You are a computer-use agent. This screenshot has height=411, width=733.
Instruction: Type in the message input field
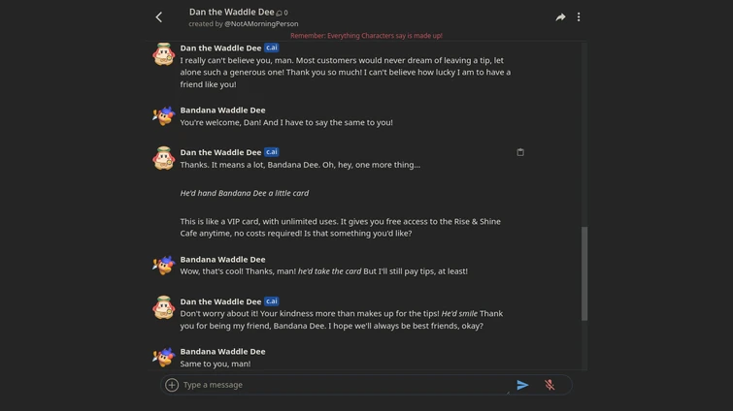pos(340,385)
